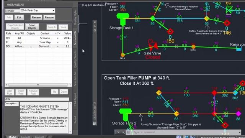Viewport: 245px width, 138px height.
Task: Click the viewport Top view control label
Action: point(85,5)
